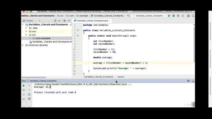Click the 'double average;' declaration line
Image resolution: width=212 pixels, height=119 pixels.
coord(103,58)
